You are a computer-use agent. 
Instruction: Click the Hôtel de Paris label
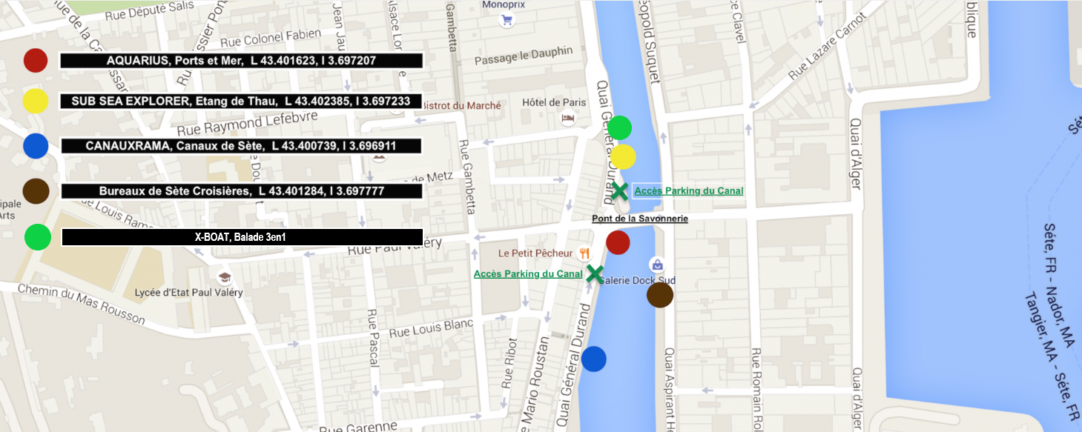pyautogui.click(x=554, y=102)
